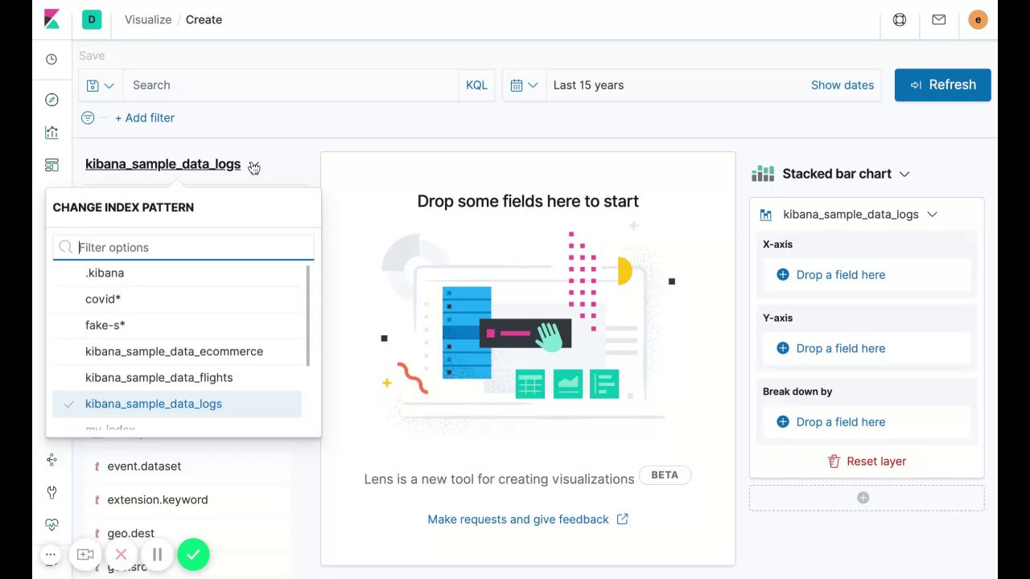The height and width of the screenshot is (579, 1030).
Task: Click Show dates link
Action: pos(843,85)
